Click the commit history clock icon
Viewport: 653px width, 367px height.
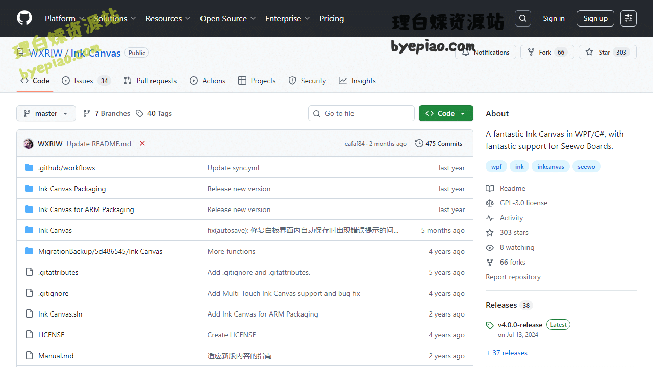coord(419,143)
